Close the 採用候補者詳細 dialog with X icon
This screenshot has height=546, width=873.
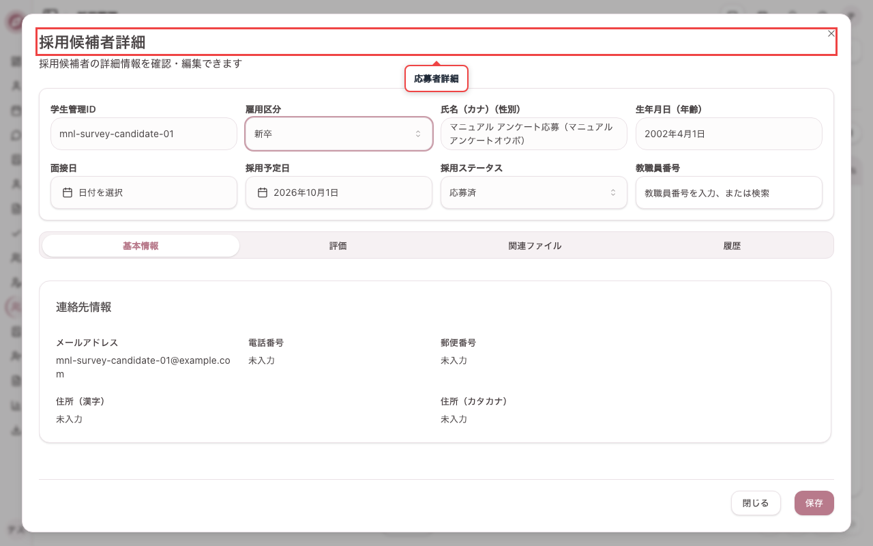tap(831, 33)
